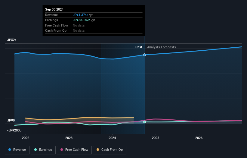Screen dimensions: 247x158
Task: Select the revenue data point marker at Sep 2024
Action: point(144,55)
